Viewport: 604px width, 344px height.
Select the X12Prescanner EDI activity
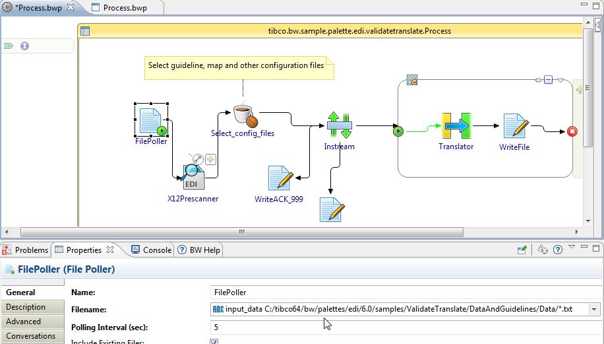click(193, 178)
